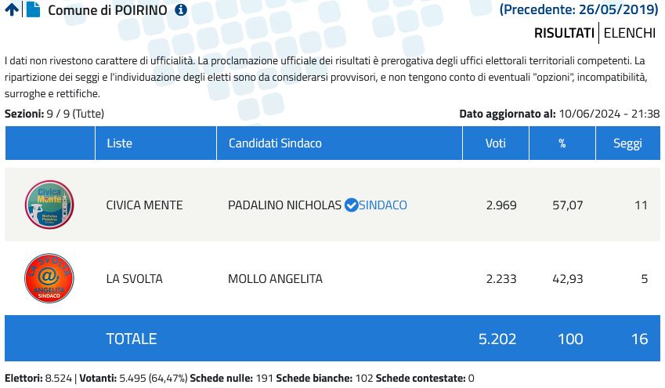Click the document icon beside Comune di POIRINO
665x388 pixels.
point(33,10)
